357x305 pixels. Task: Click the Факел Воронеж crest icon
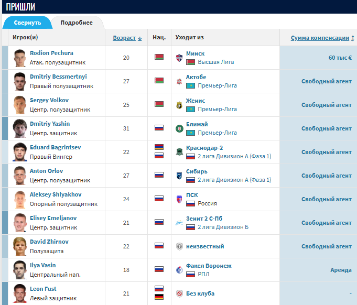179,270
